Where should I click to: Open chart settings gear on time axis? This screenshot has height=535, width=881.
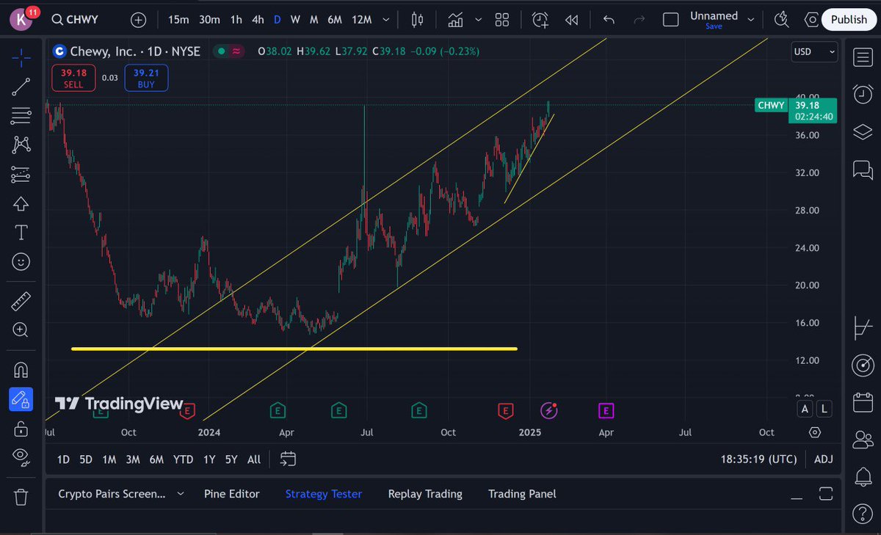coord(815,432)
